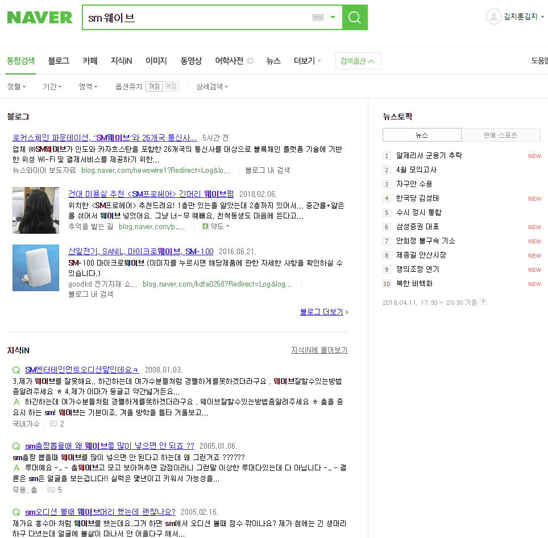548x538 pixels.
Task: Open the 김지훈김지 account dropdown
Action: pyautogui.click(x=524, y=16)
